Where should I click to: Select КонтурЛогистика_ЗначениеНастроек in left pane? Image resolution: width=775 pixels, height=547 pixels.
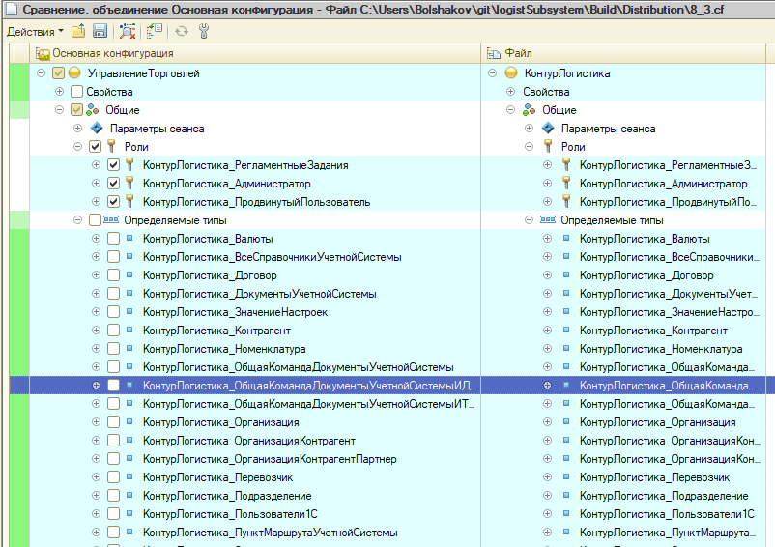(235, 312)
